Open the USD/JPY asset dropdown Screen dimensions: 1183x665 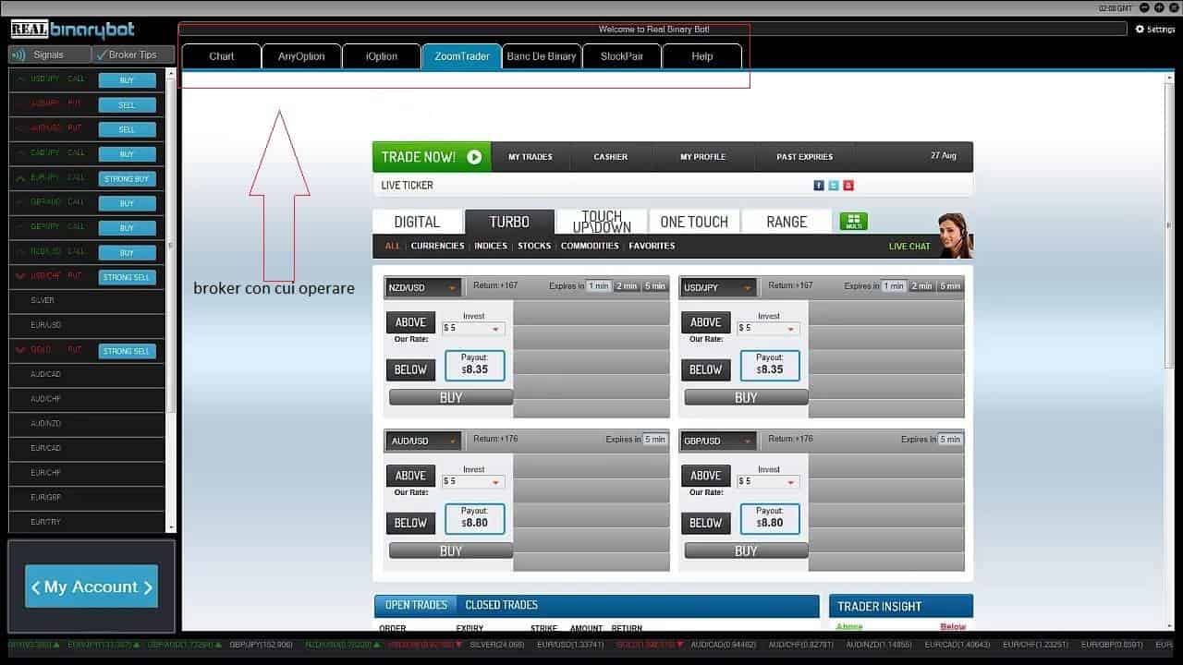(718, 288)
